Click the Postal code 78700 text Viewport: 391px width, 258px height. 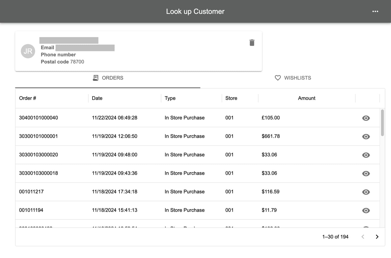[62, 62]
